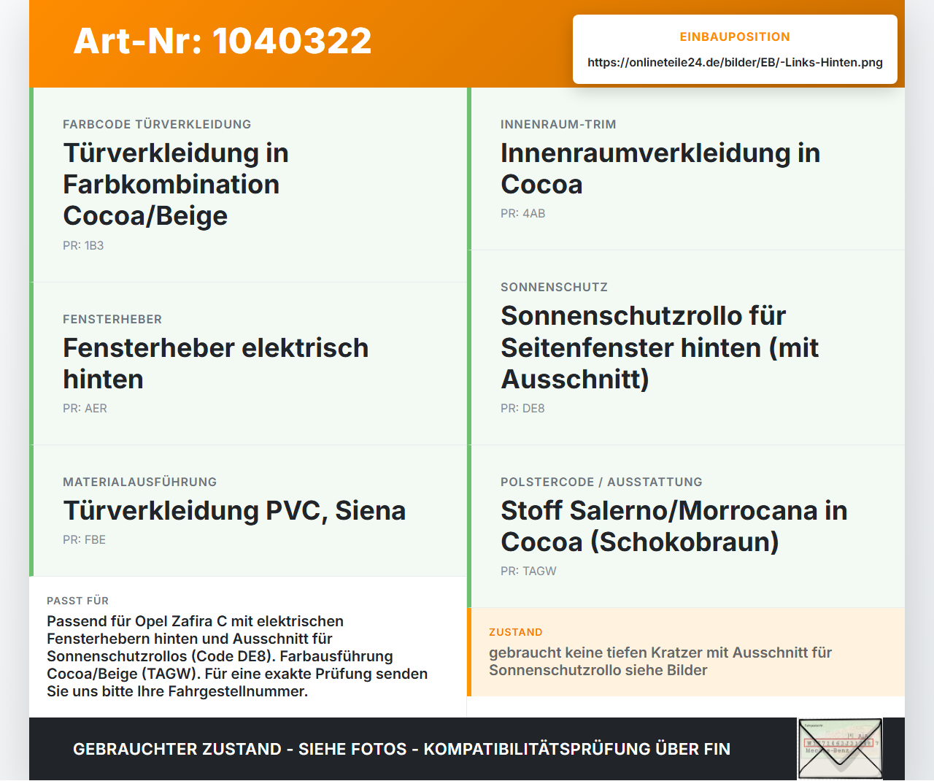The image size is (934, 781).
Task: Click the MATERIALAUSFÜHRUNG label
Action: pos(139,482)
